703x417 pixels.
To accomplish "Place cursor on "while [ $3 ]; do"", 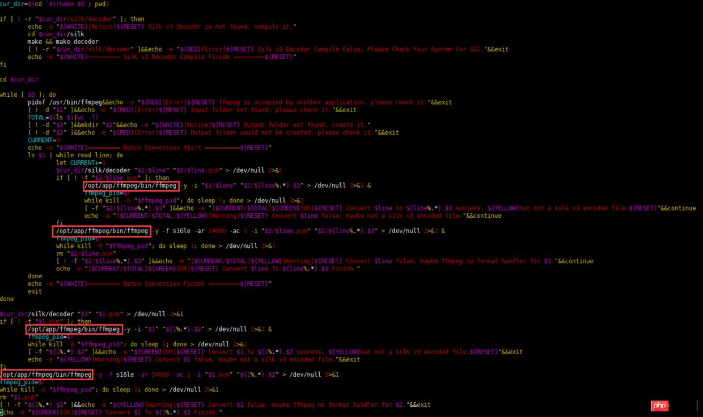I will click(28, 94).
